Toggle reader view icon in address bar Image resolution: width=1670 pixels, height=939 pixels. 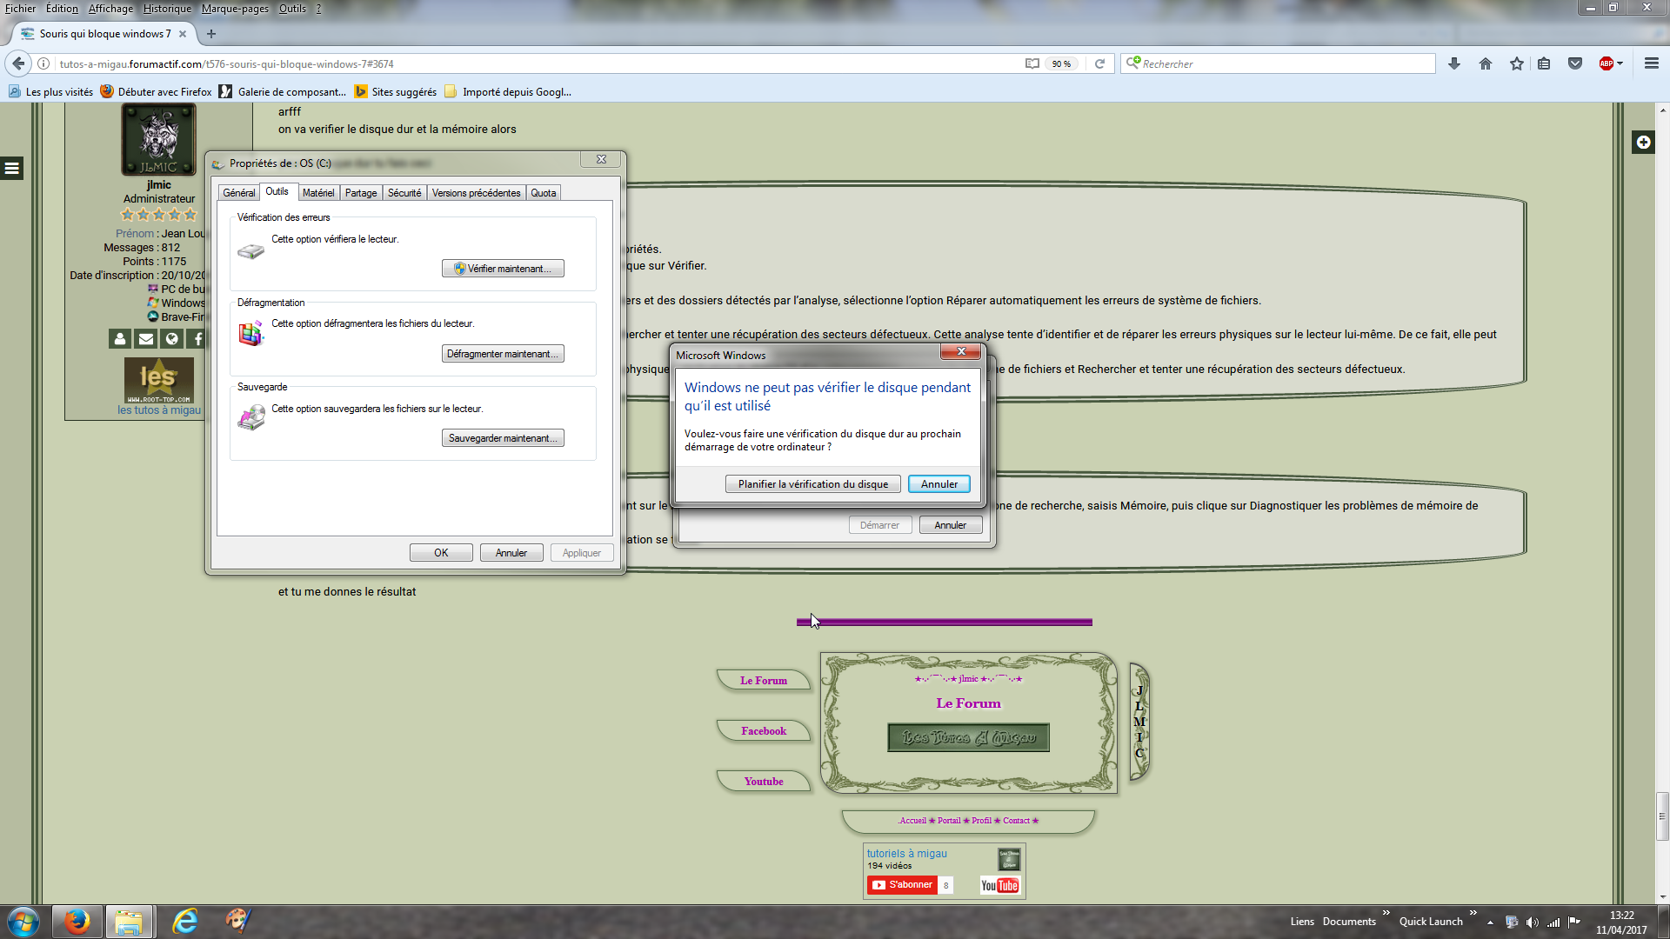[x=1032, y=63]
